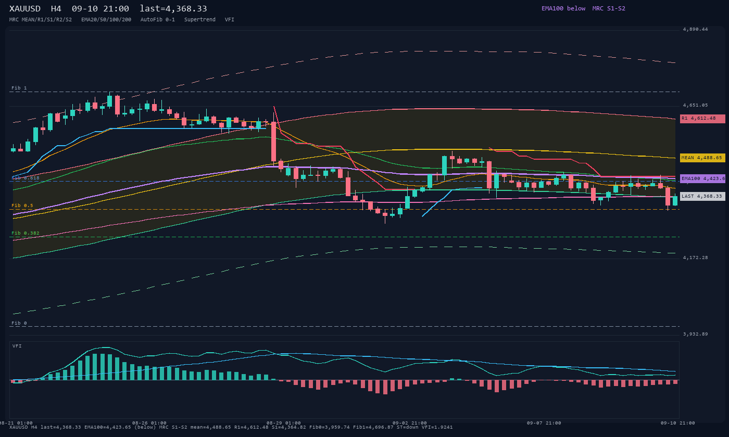Click the Fib 0.5 level label

click(22, 205)
